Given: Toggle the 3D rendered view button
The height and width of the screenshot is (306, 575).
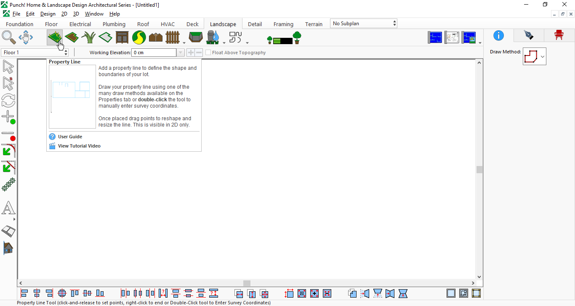Looking at the screenshot, I should pyautogui.click(x=469, y=37).
